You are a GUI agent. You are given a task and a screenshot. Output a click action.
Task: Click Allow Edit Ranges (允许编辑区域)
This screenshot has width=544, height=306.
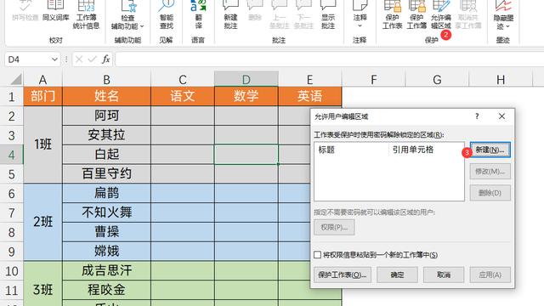pos(441,14)
